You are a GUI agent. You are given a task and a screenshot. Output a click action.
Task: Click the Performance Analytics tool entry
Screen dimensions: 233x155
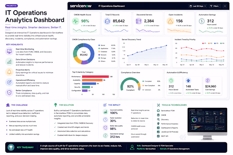coord(167,124)
